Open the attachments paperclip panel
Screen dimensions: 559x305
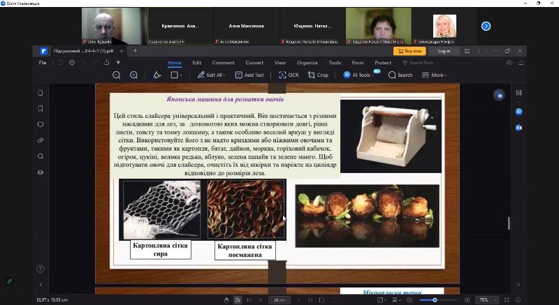pos(41,140)
